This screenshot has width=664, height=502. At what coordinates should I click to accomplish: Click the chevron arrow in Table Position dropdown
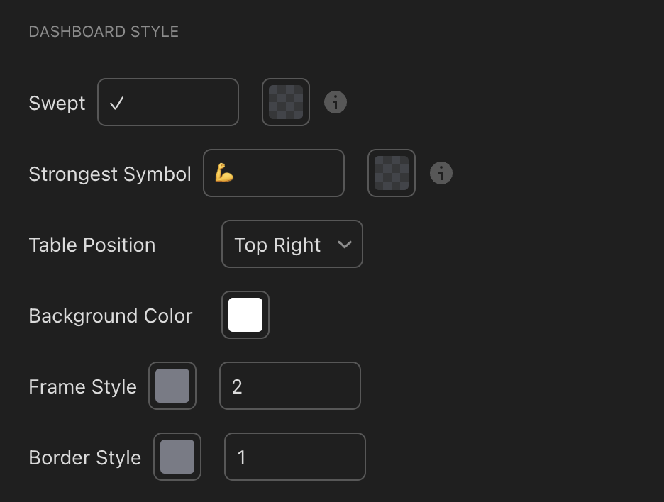point(345,245)
